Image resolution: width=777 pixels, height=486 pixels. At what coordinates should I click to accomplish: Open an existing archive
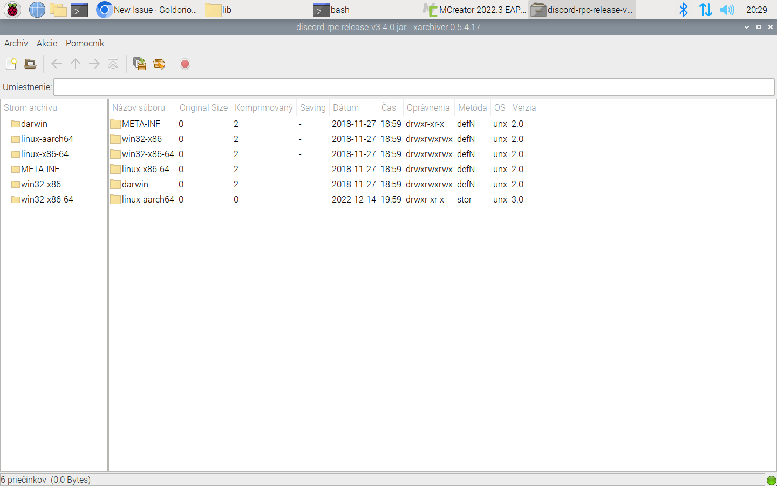coord(30,64)
